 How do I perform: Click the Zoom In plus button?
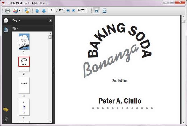coord(74,11)
